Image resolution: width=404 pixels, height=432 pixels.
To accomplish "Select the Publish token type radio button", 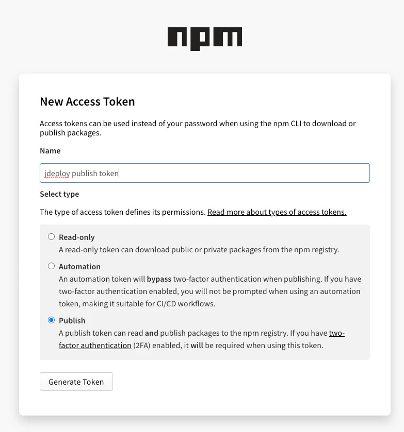I will [51, 320].
